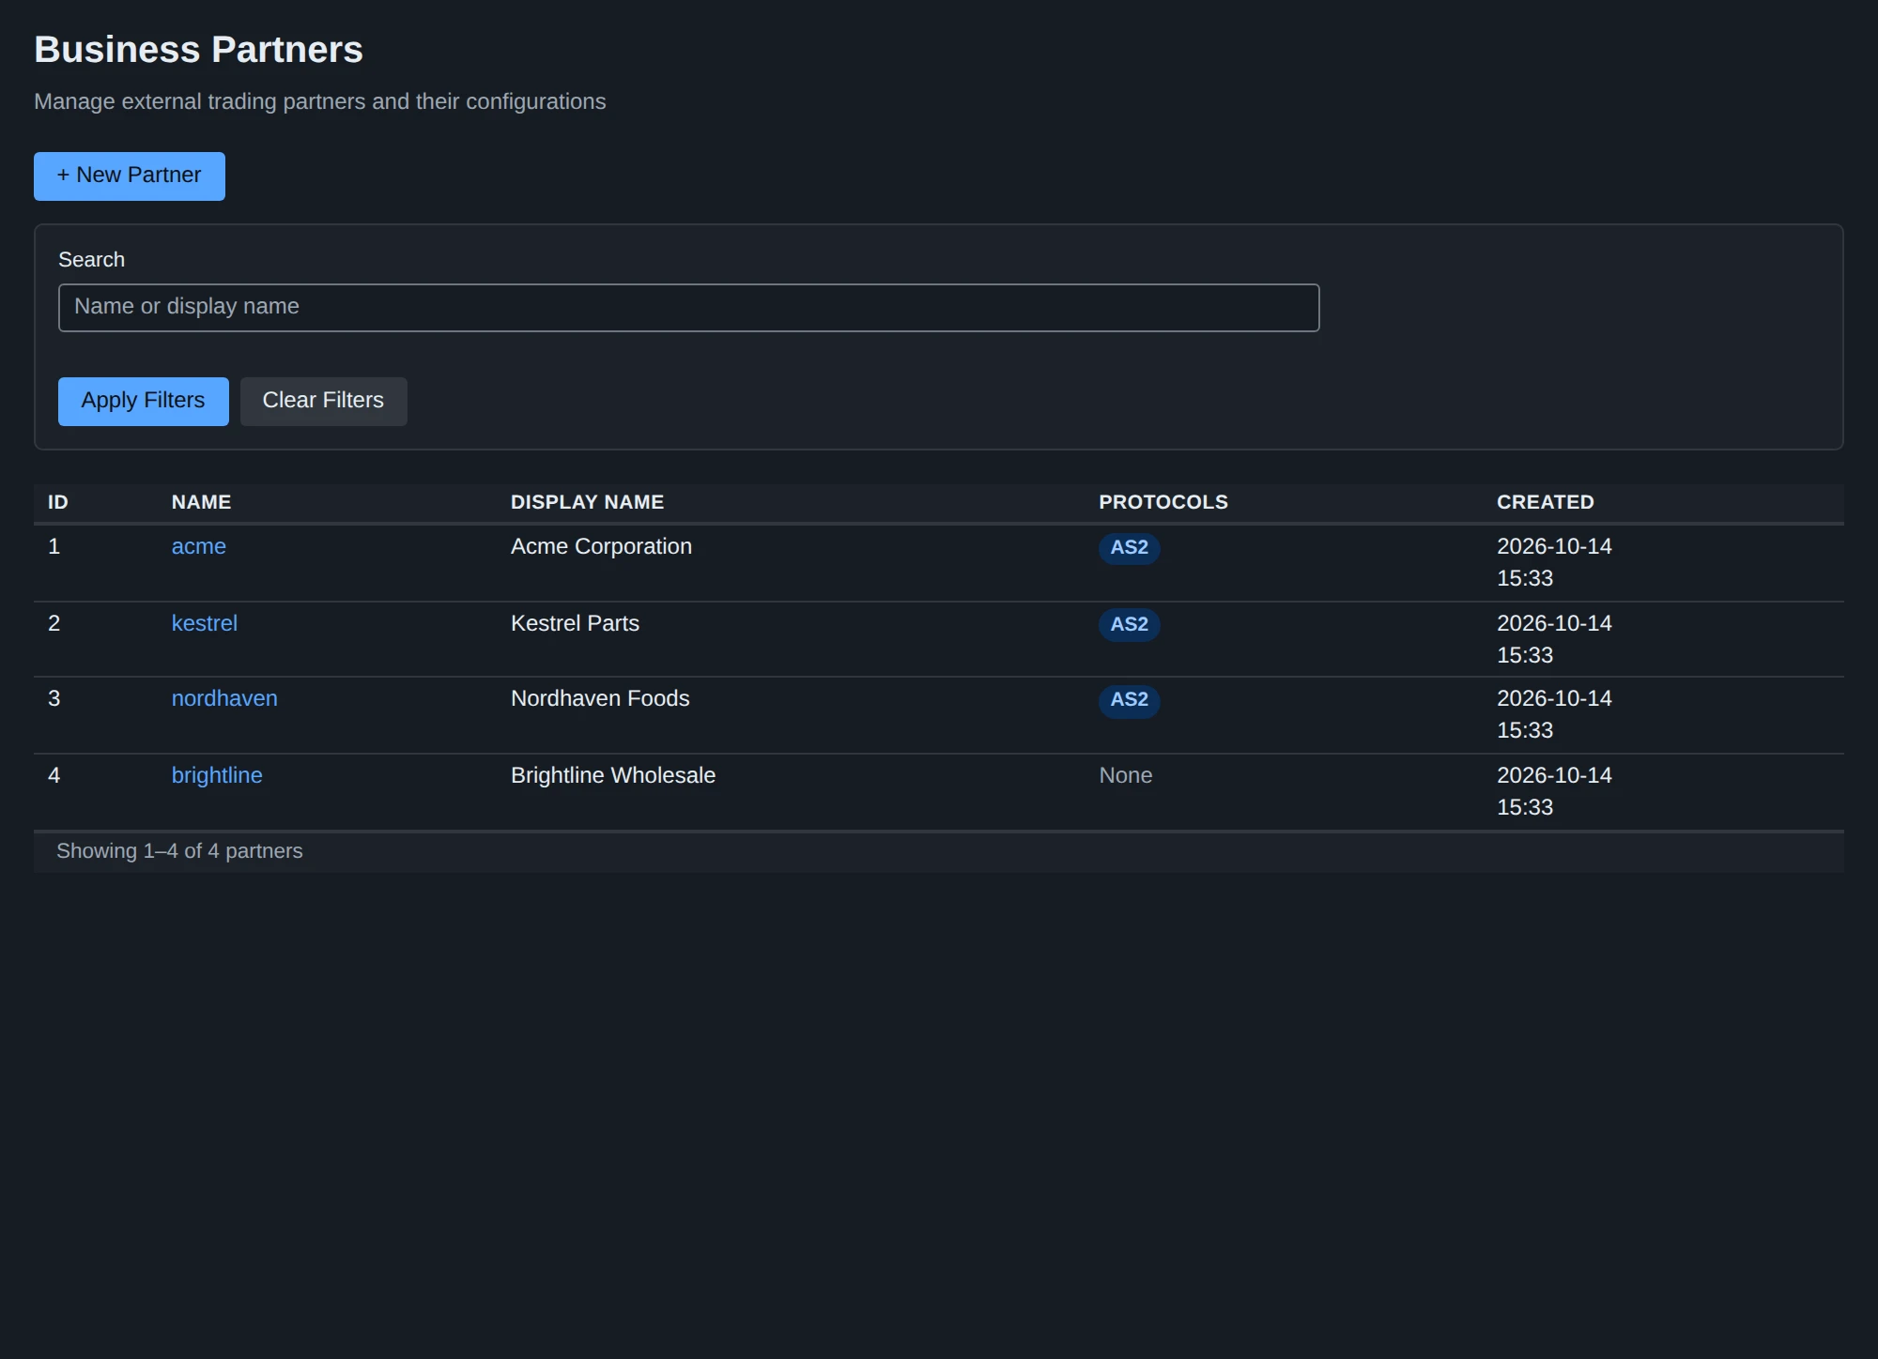Click the AS2 badge for Acme Corporation
Viewport: 1878px width, 1359px height.
pos(1129,548)
